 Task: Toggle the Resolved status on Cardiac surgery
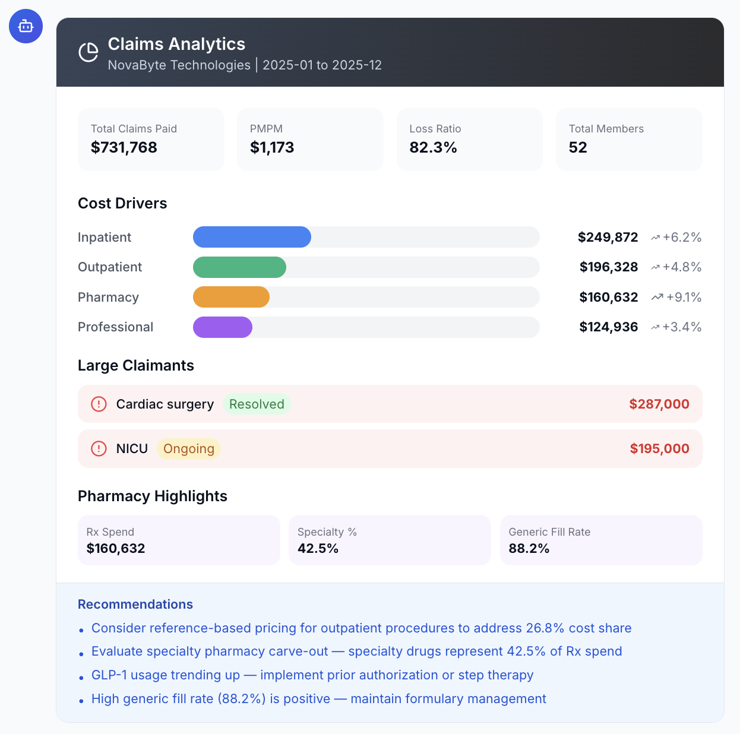click(x=257, y=404)
